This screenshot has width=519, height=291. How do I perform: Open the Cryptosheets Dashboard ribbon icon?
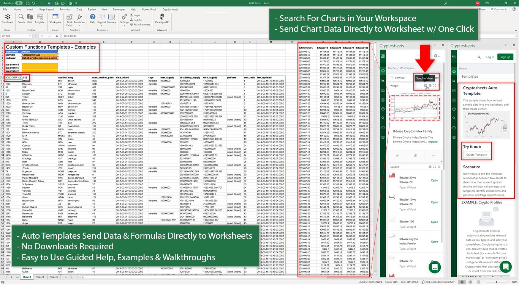[x=7, y=18]
